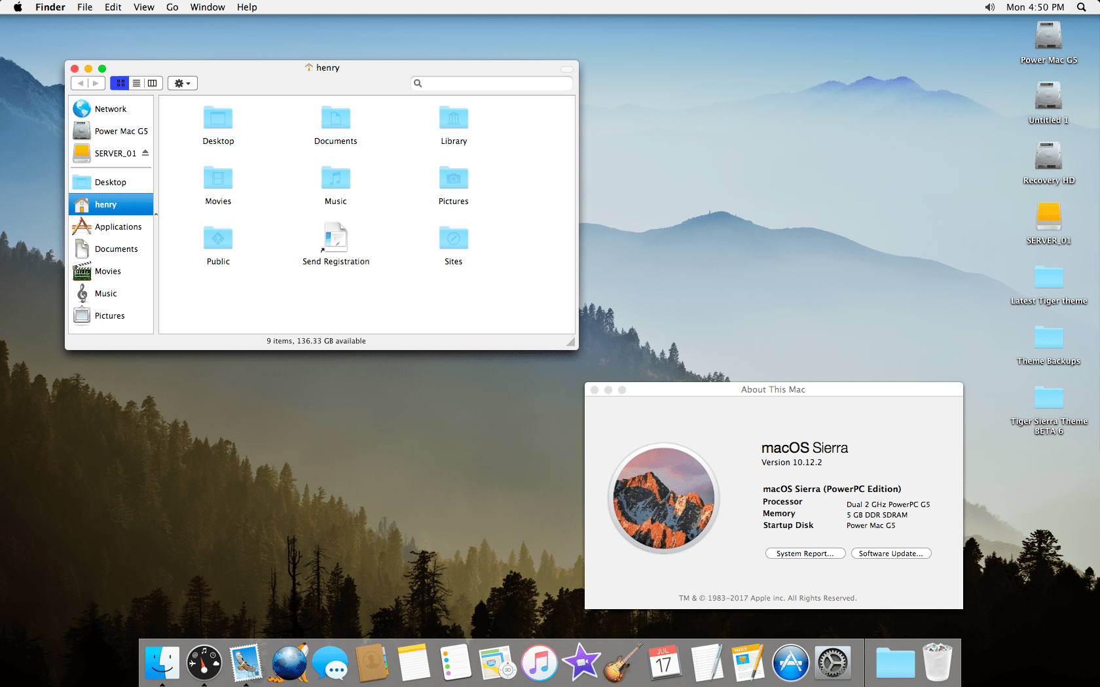Screen dimensions: 1100x687
Task: Open the Calendar app in the Dock
Action: tap(665, 663)
